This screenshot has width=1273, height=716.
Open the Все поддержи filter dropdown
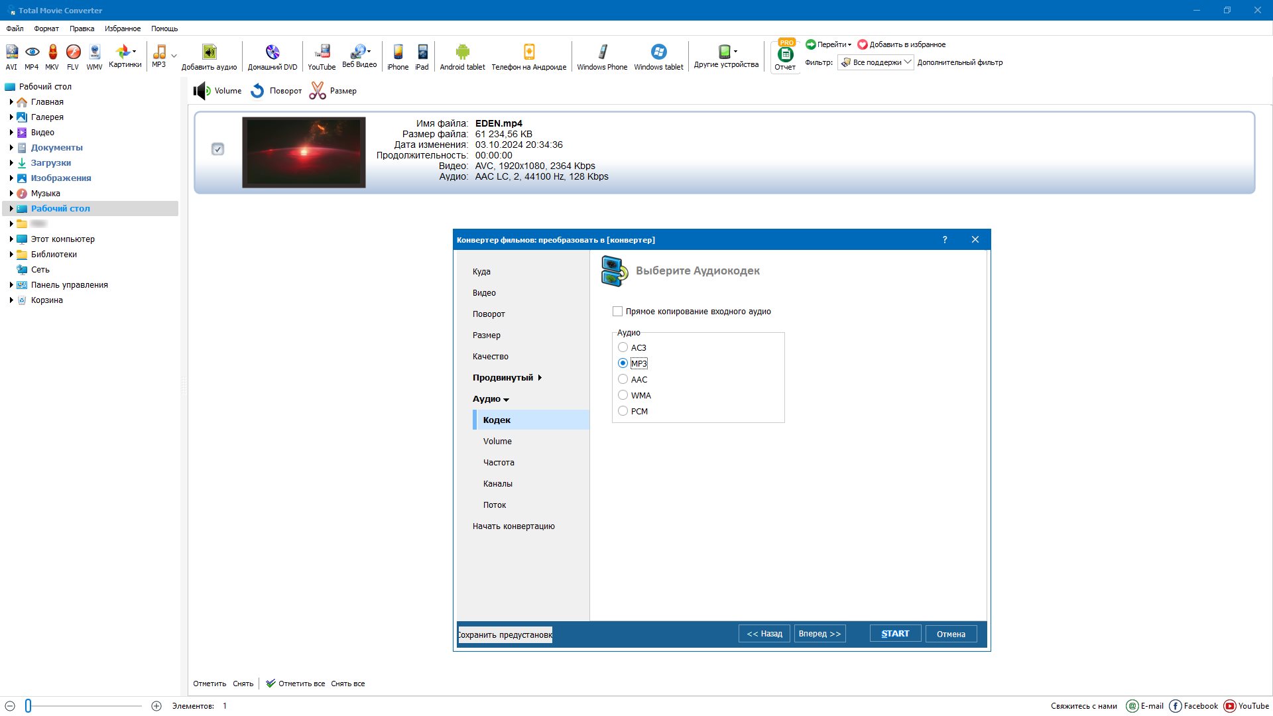pyautogui.click(x=876, y=62)
